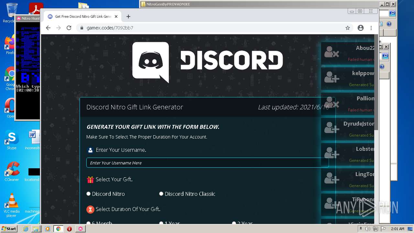Viewport: 414px width, 233px height.
Task: Open CCleaner desktop shortcut
Action: [12, 172]
